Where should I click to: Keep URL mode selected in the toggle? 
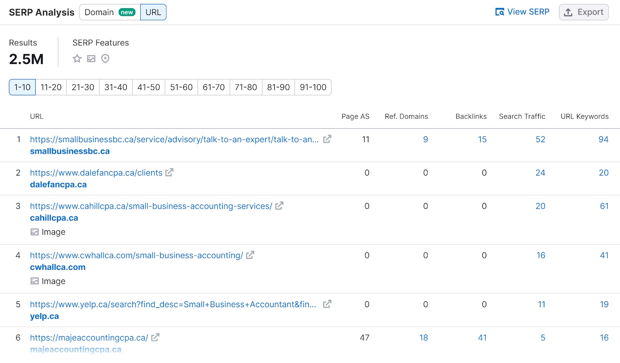[153, 12]
